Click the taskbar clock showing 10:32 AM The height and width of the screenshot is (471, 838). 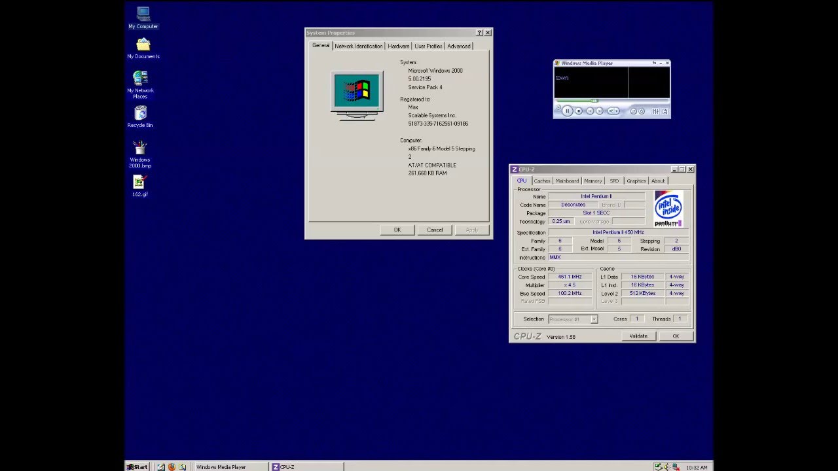[697, 467]
